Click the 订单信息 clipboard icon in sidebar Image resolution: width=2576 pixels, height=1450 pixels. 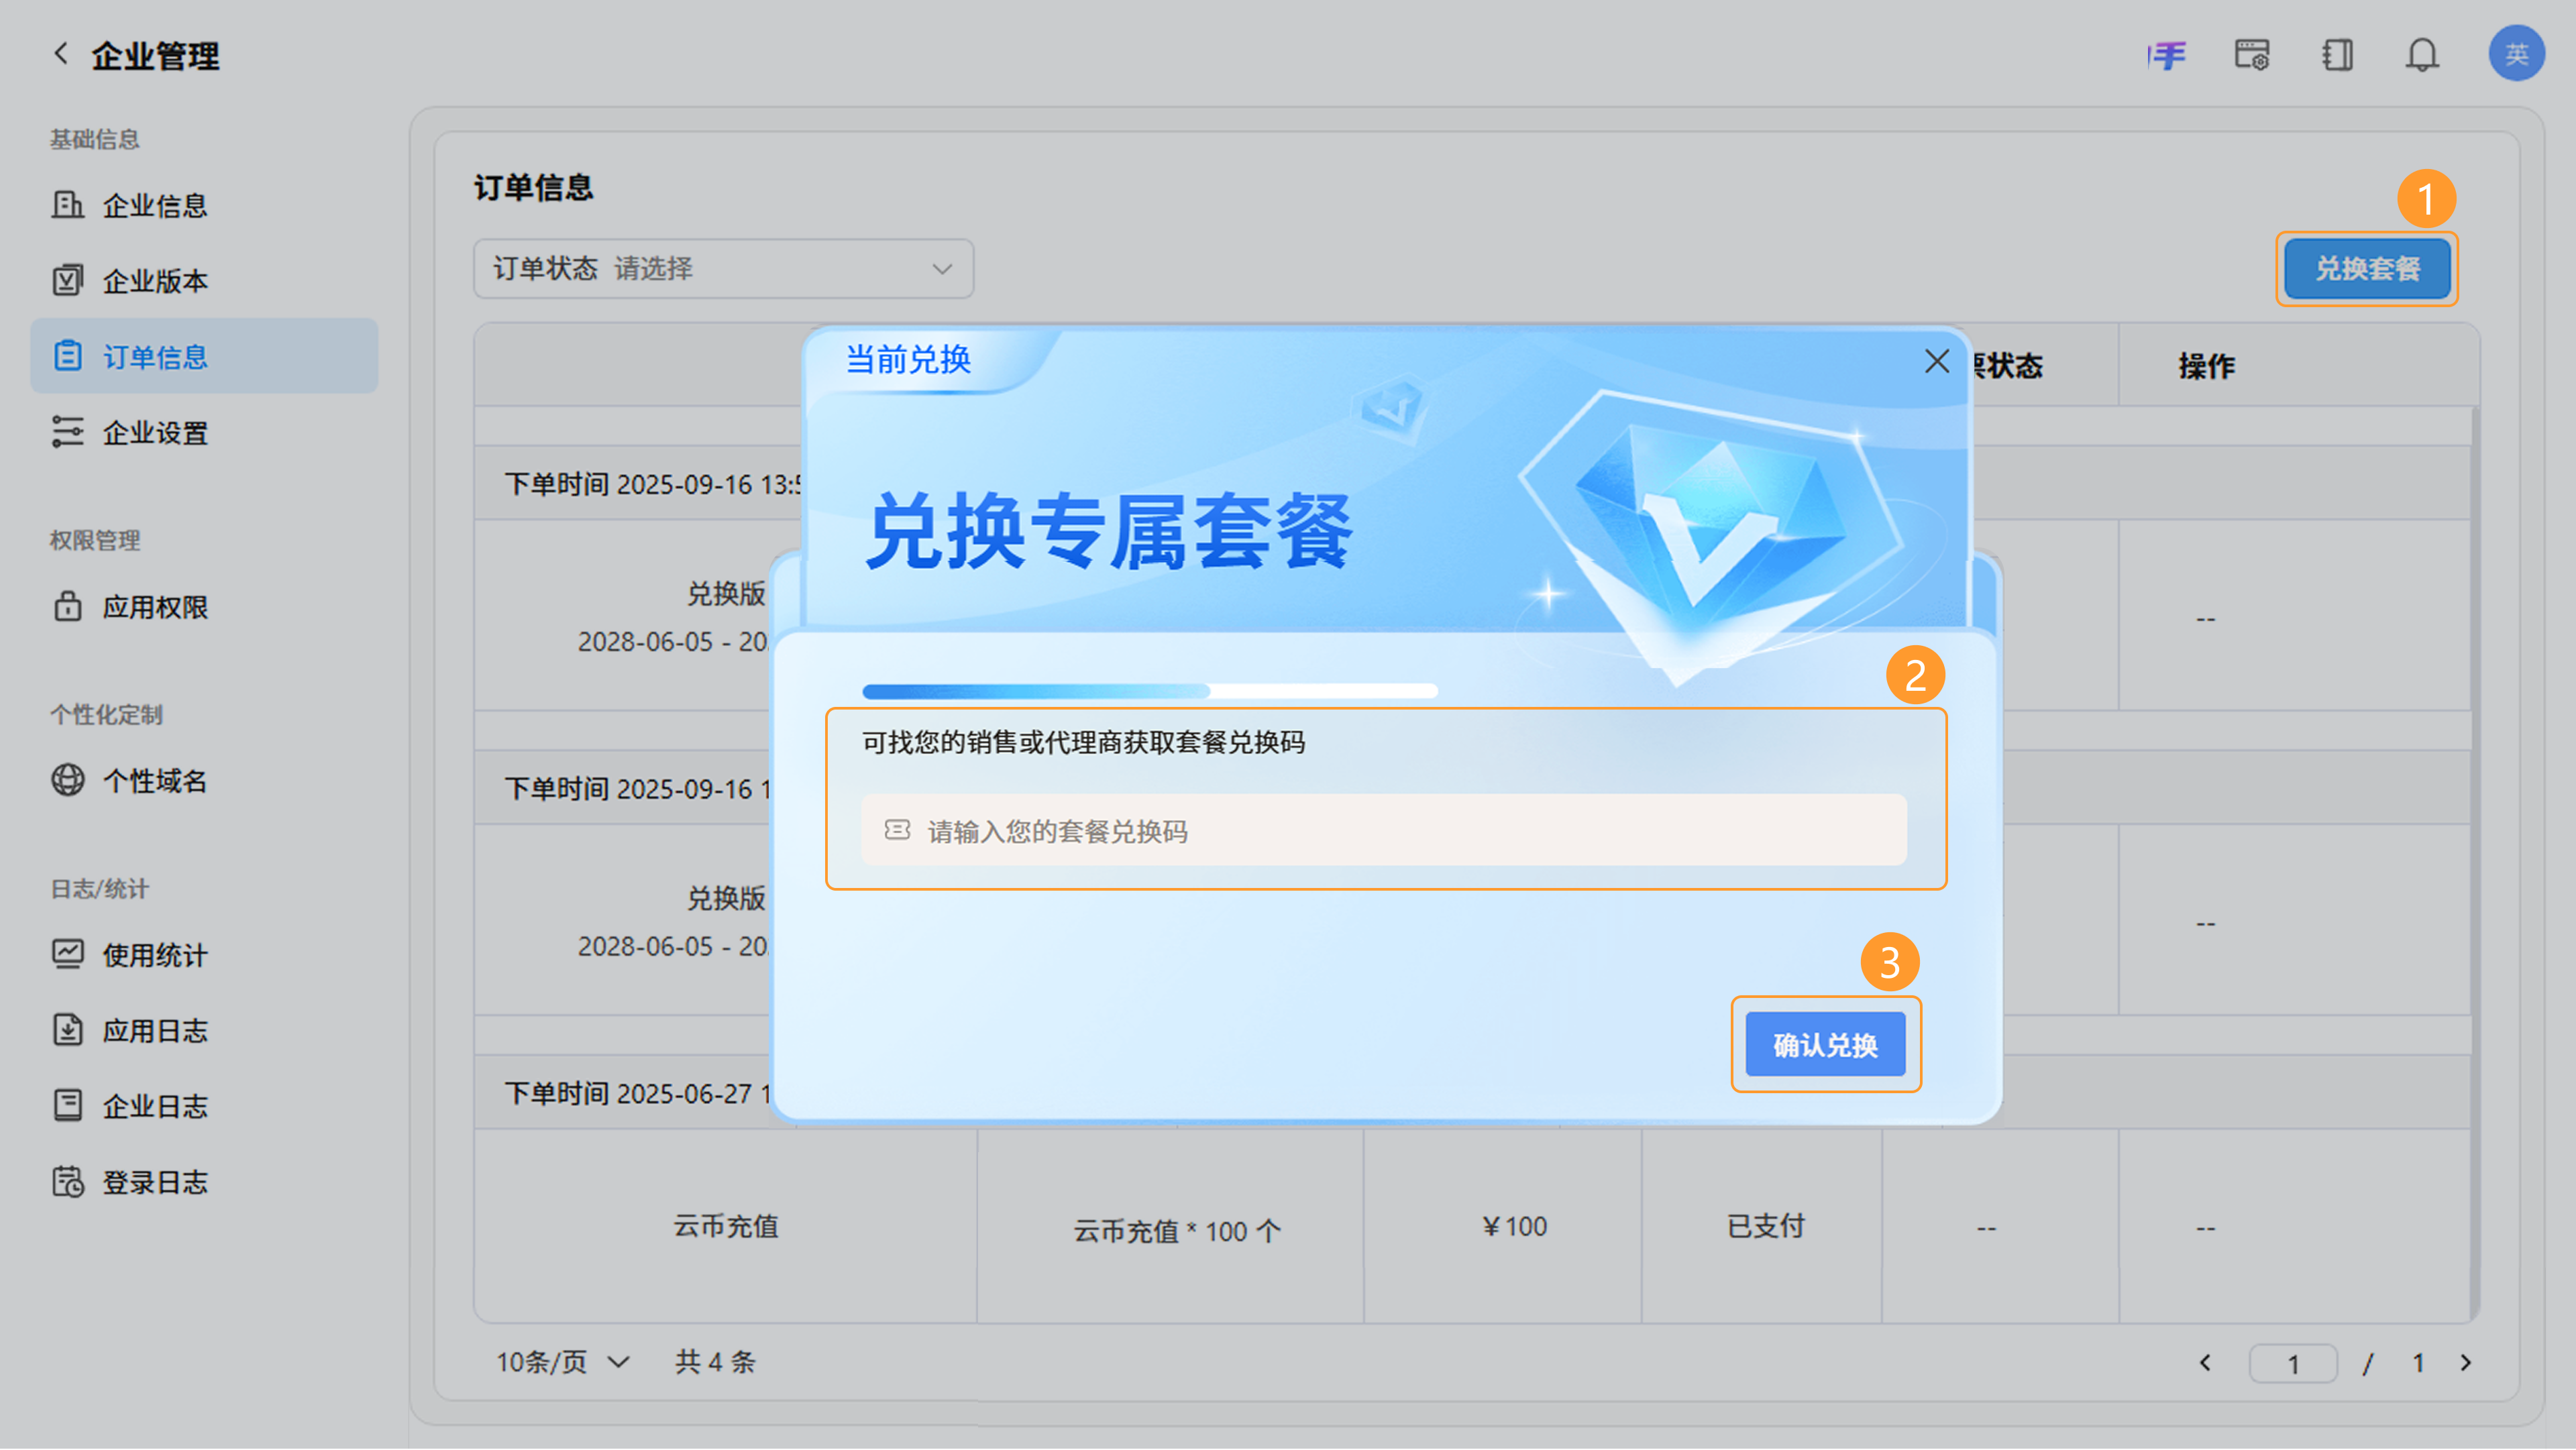click(x=67, y=356)
